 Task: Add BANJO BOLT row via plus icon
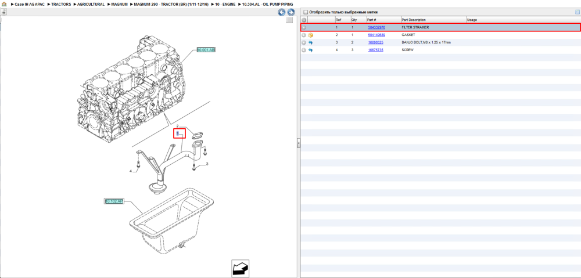pos(304,42)
